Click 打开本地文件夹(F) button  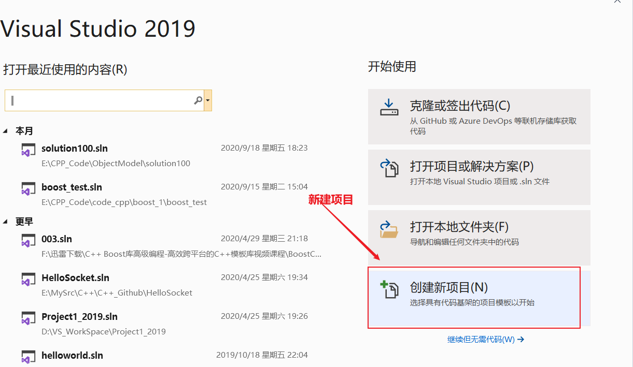(x=479, y=238)
